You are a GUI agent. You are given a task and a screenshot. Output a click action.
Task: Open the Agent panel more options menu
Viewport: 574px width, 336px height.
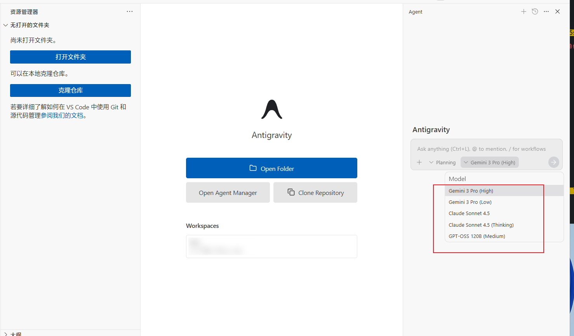click(x=546, y=12)
